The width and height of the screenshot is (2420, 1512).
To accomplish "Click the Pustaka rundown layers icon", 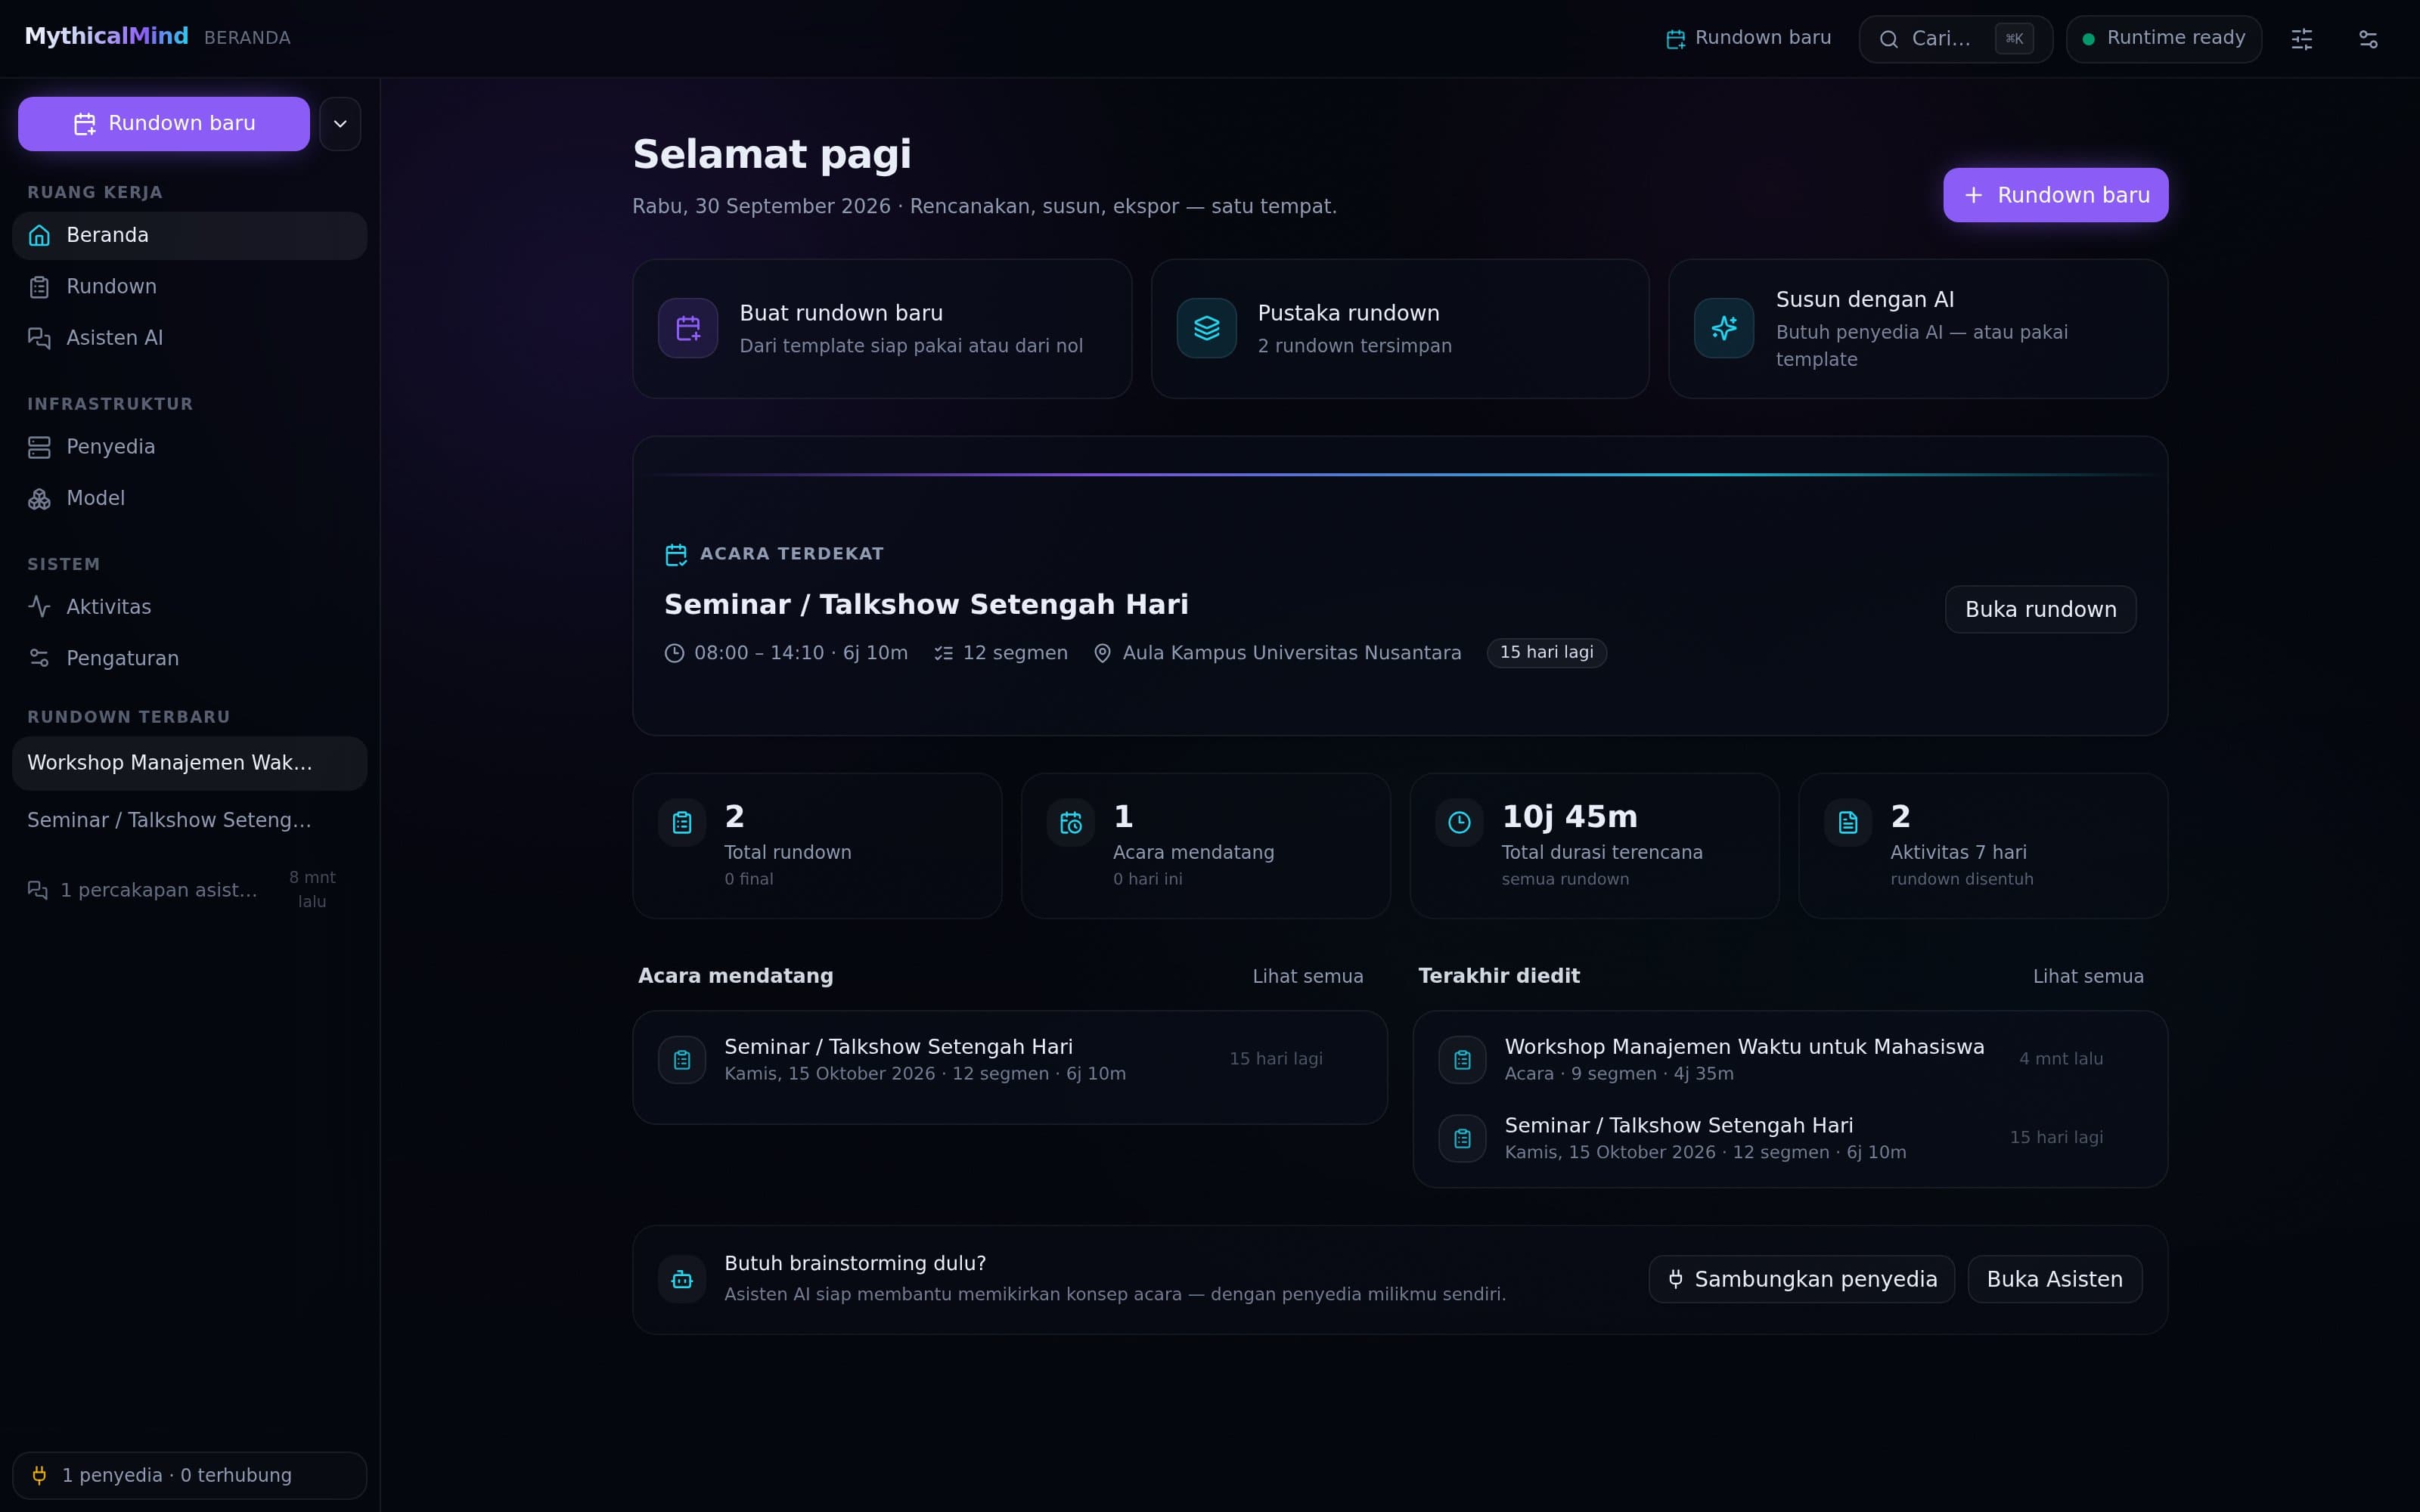I will 1206,328.
